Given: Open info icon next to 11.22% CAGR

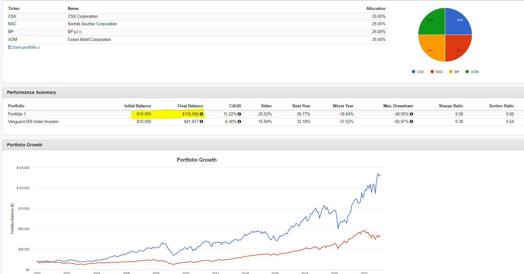Looking at the screenshot, I should (239, 114).
